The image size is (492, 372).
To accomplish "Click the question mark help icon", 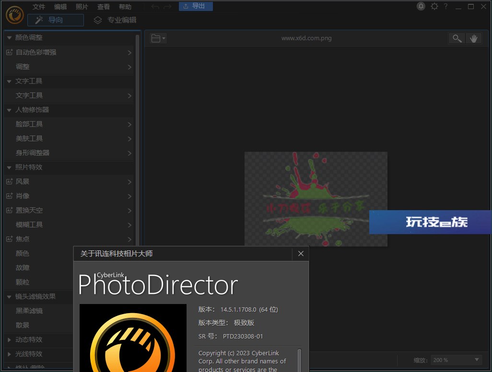I will 445,6.
